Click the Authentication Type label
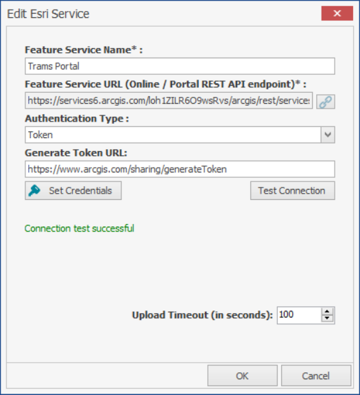Viewport: 360px width, 395px height. (77, 118)
